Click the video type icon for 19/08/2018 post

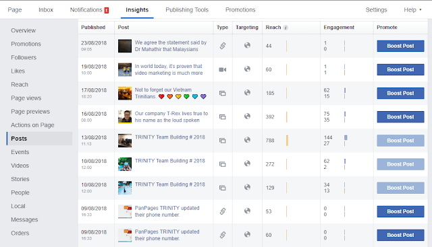click(x=223, y=69)
